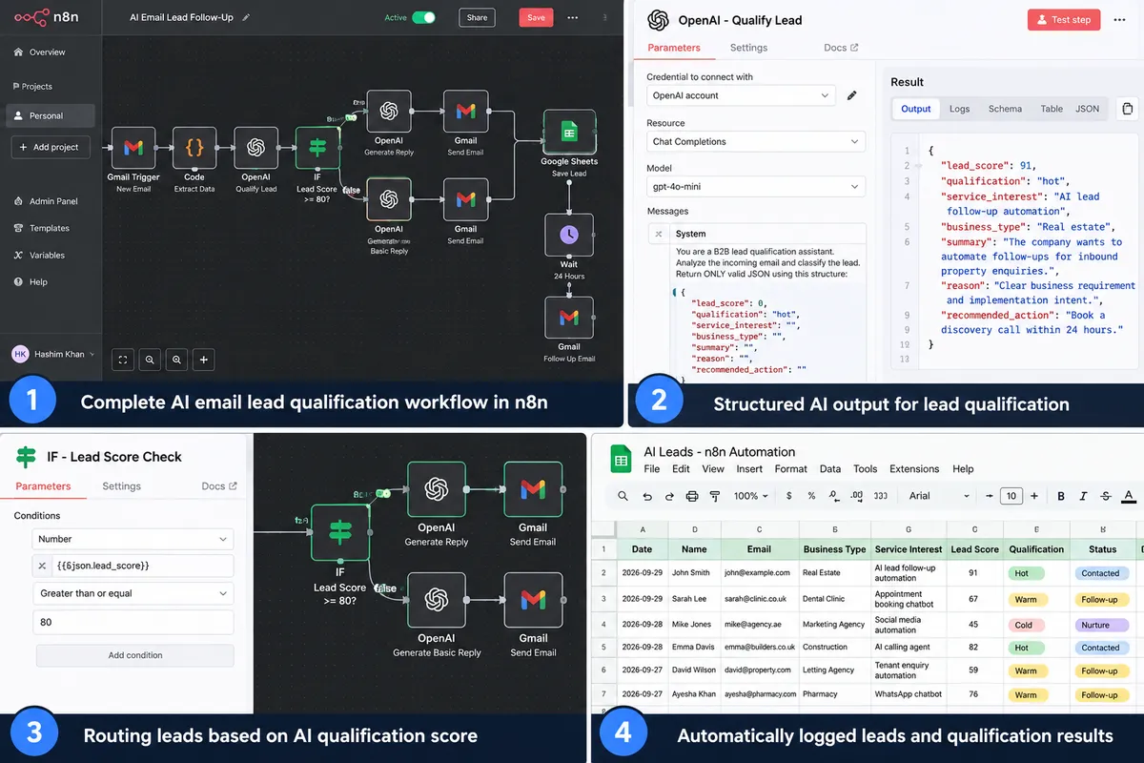Expand the Hashim Khan user menu
The image size is (1144, 763).
coord(53,354)
